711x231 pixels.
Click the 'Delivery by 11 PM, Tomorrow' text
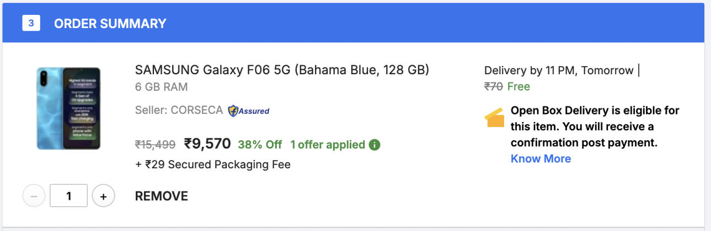[x=559, y=70]
